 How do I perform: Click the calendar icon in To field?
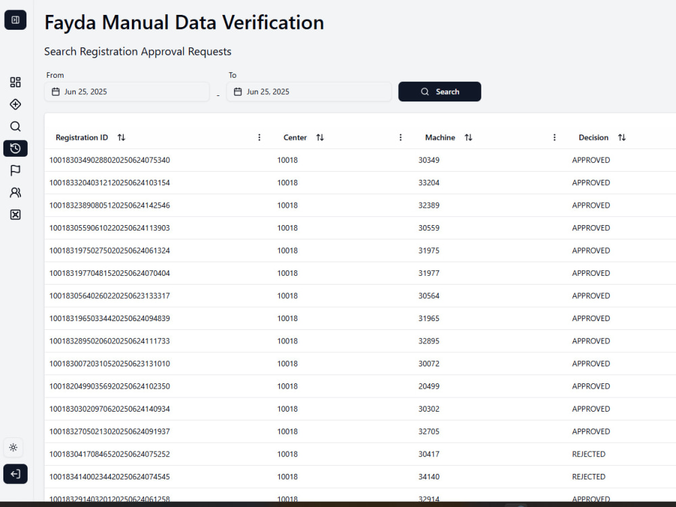point(238,92)
